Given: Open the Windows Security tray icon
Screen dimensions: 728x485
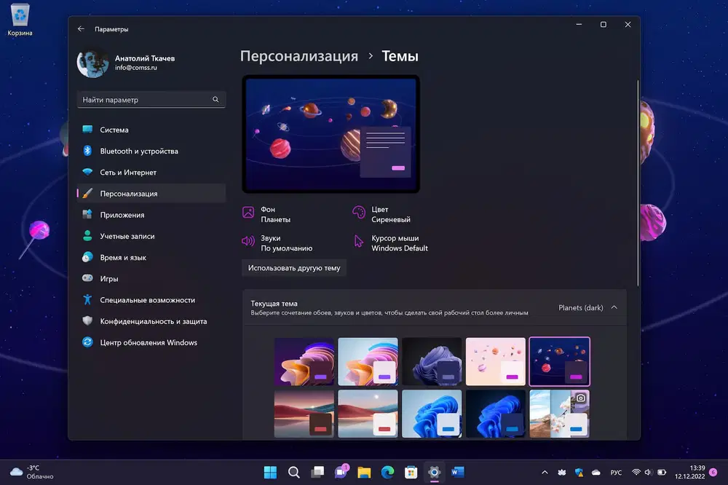Looking at the screenshot, I should point(579,473).
